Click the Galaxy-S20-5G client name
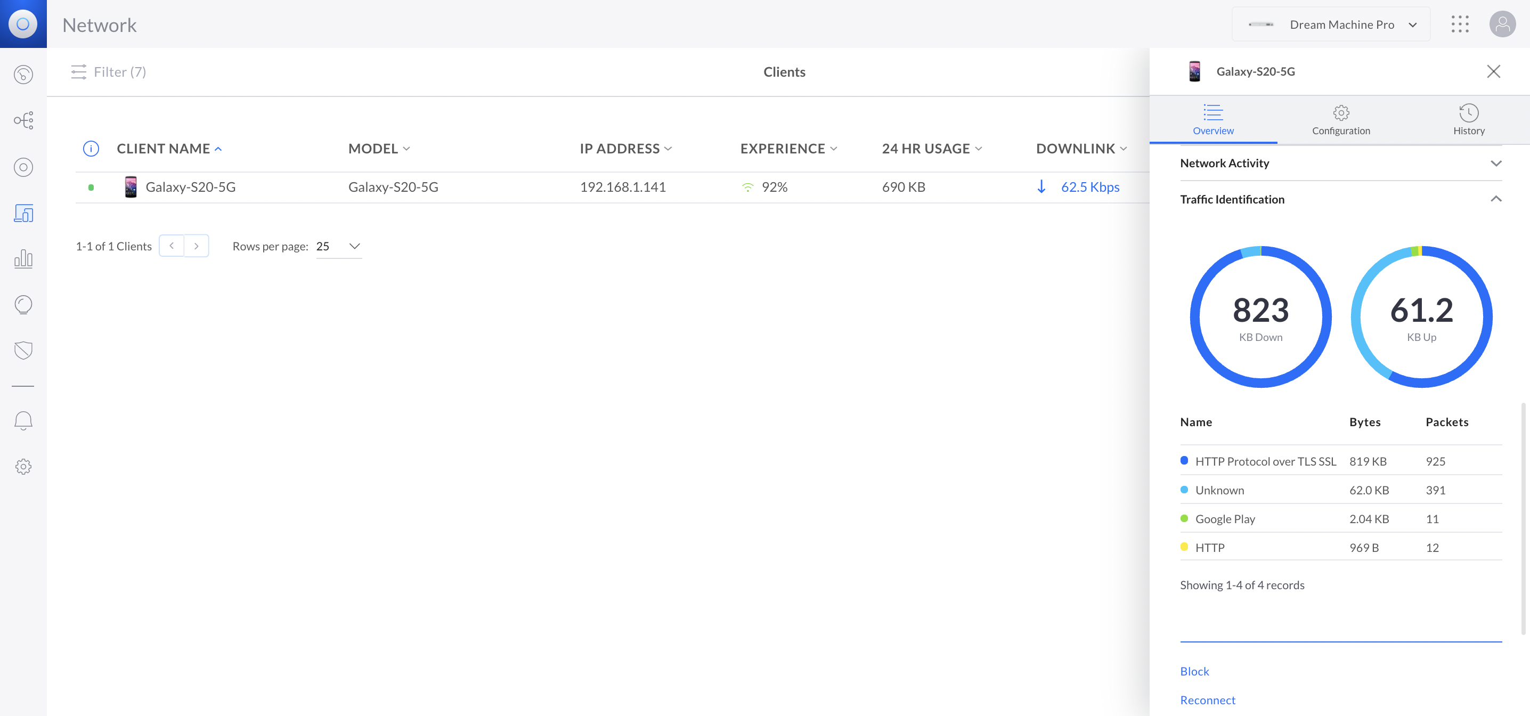 tap(190, 186)
